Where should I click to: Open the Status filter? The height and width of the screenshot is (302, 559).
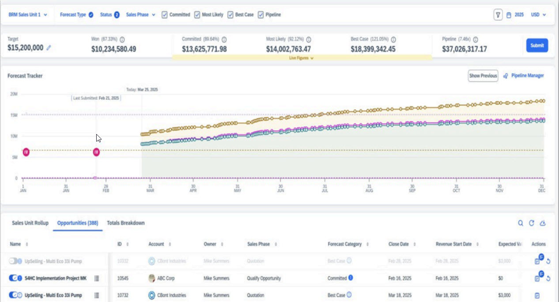click(110, 15)
